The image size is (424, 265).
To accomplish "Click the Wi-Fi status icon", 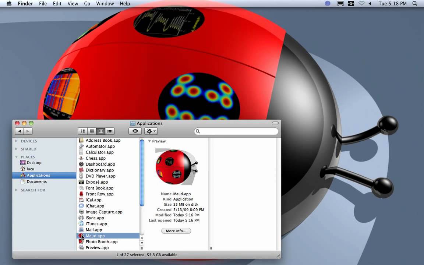I will [361, 4].
